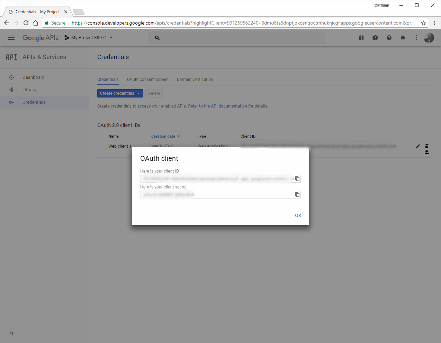The width and height of the screenshot is (441, 343).
Task: Open a new browser tab
Action: coord(79,12)
